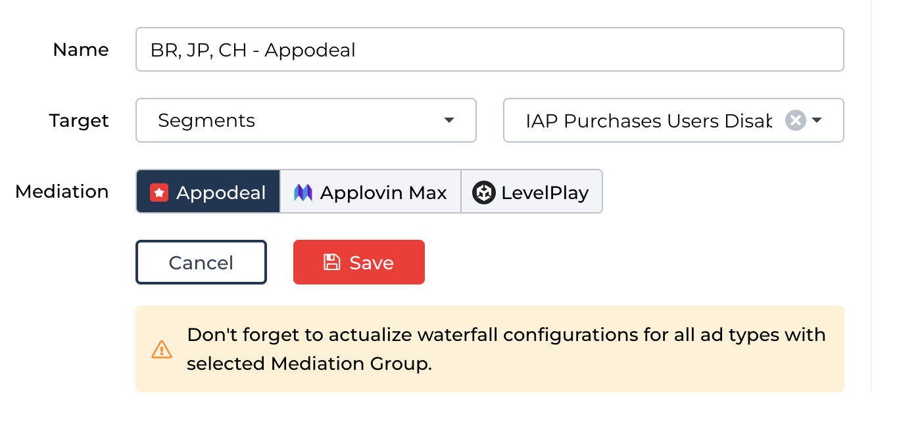The width and height of the screenshot is (922, 431).
Task: Focus the Name input field
Action: click(489, 49)
